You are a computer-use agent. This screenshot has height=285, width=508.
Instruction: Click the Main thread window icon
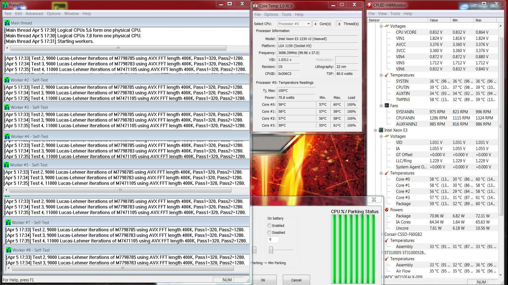[x=7, y=23]
